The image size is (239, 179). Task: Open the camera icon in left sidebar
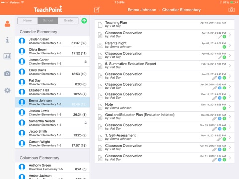pos(7,73)
